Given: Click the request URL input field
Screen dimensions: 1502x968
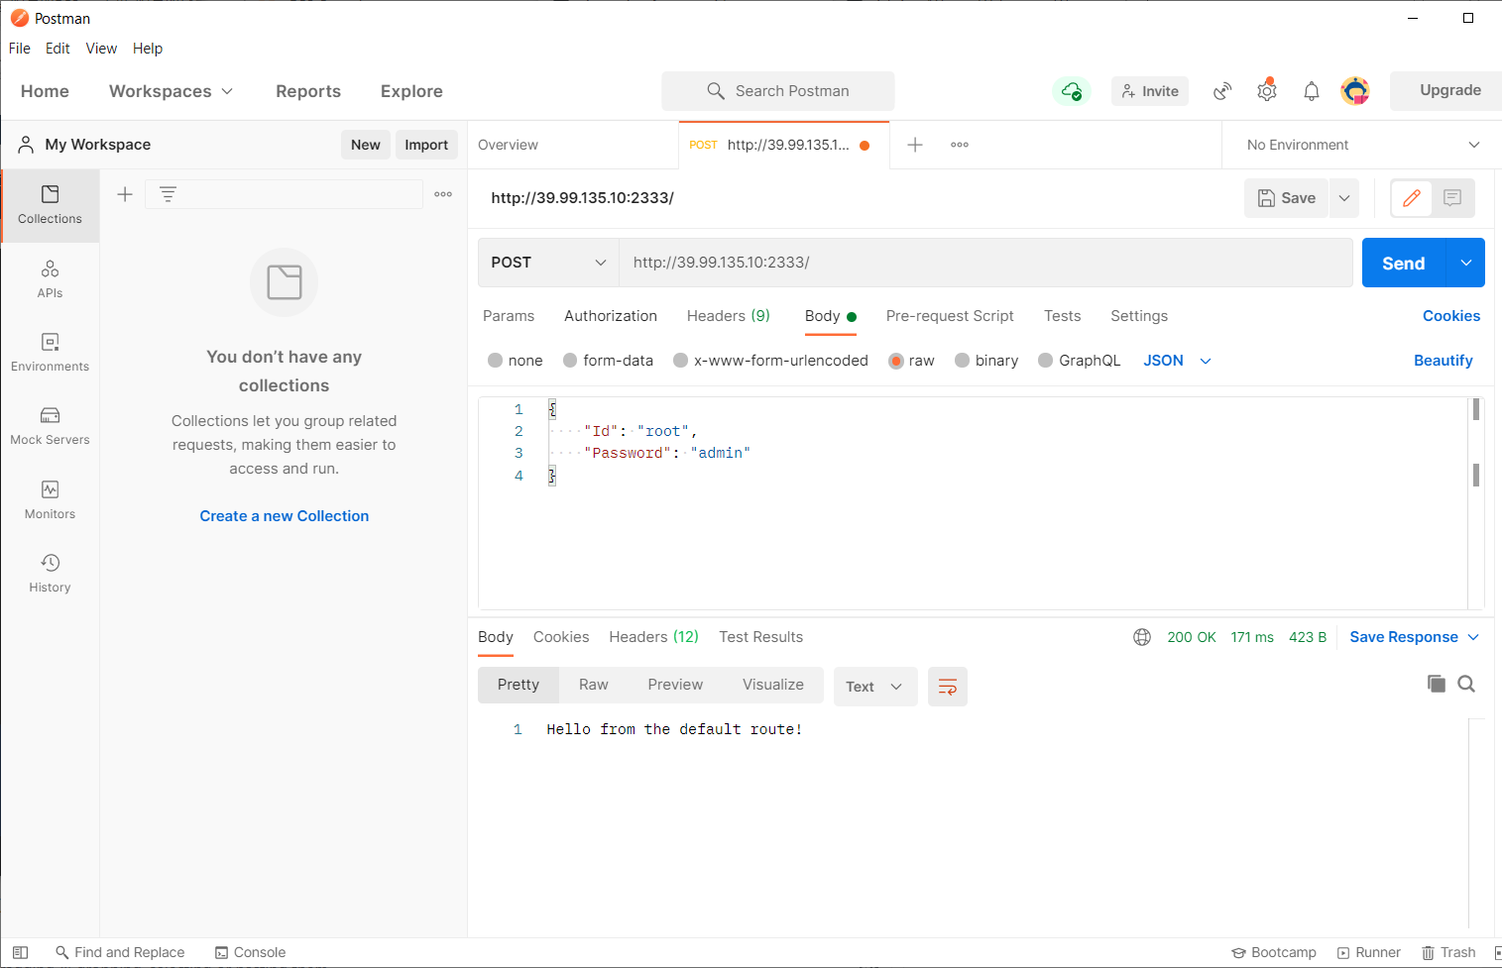Looking at the screenshot, I should click(986, 263).
